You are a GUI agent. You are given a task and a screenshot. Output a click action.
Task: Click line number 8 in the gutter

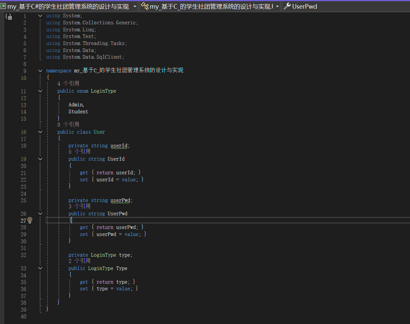(25, 64)
